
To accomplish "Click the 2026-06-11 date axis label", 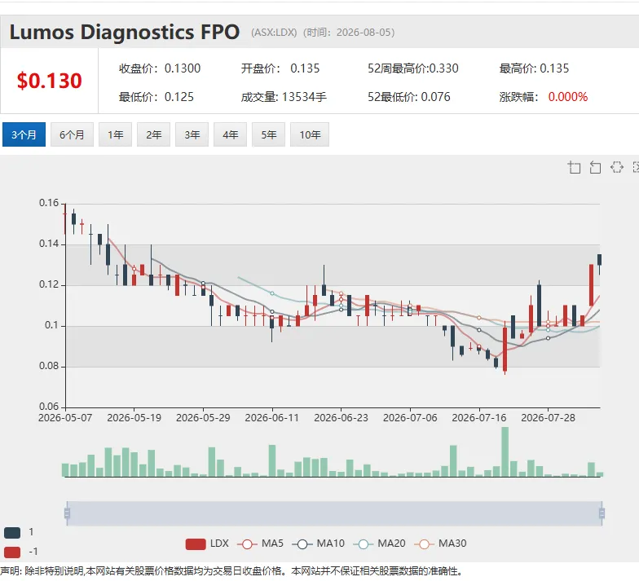I will point(272,418).
